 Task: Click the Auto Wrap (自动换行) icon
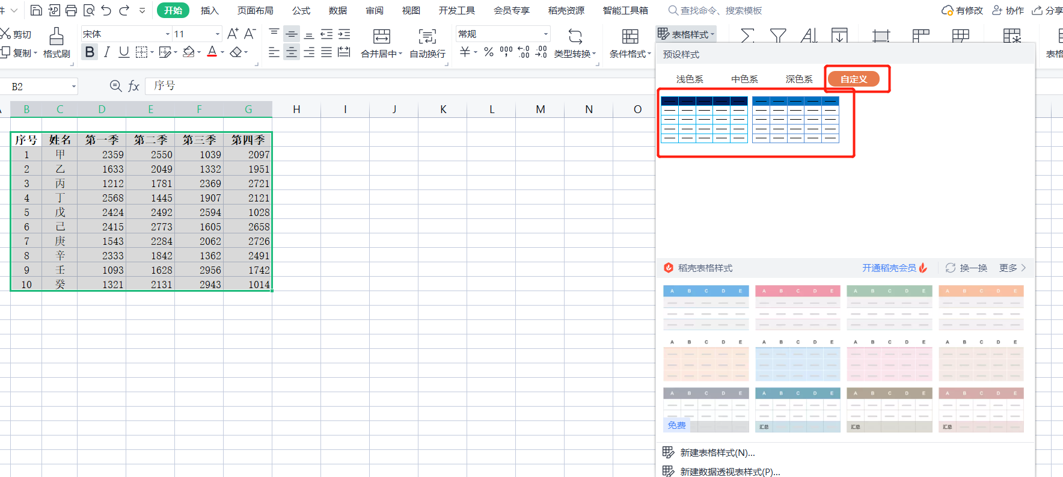(x=427, y=37)
